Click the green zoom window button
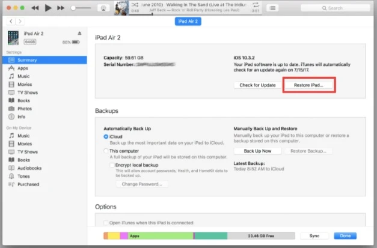This screenshot has height=248, width=377. (x=22, y=8)
